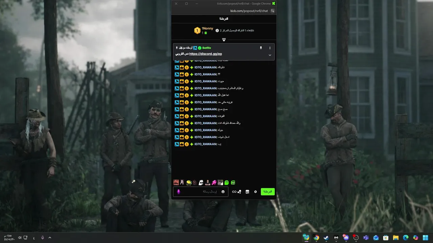Open the emoji picker smiley icon
Viewport: 433px width, 243px height.
click(223, 192)
